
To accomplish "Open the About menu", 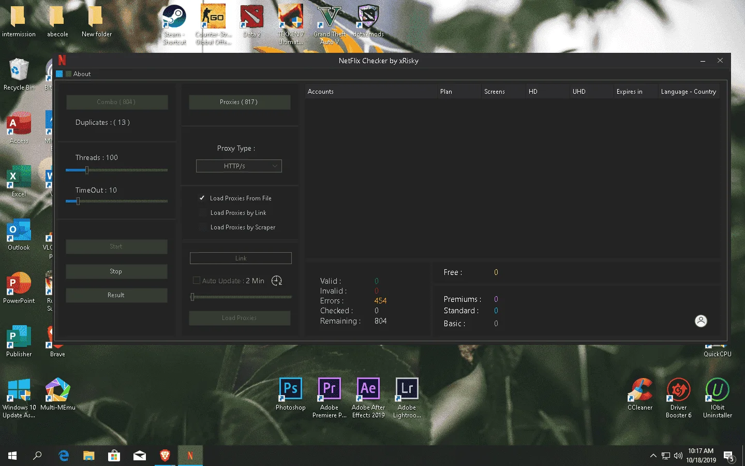I will click(82, 74).
